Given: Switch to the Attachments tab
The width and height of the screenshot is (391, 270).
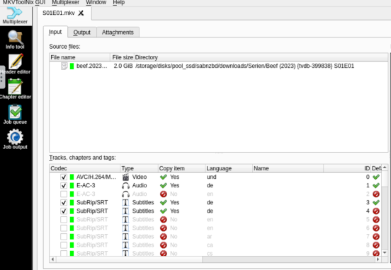Looking at the screenshot, I should pyautogui.click(x=118, y=33).
